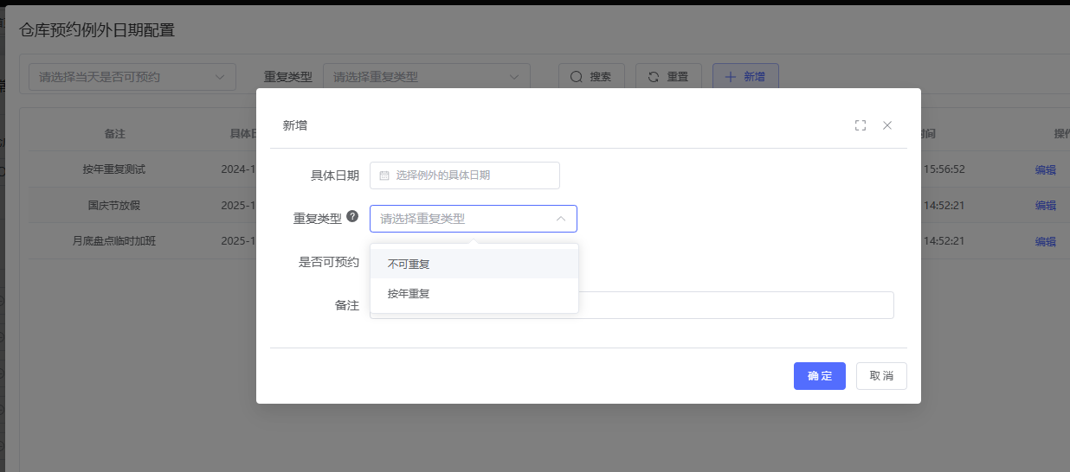Close the 新增 dialog with X icon
The image size is (1070, 472).
click(x=887, y=125)
